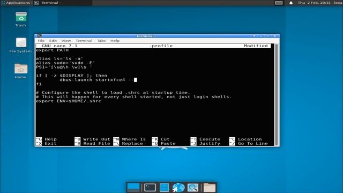
Task: Close the Terminal window
Action: point(275,36)
